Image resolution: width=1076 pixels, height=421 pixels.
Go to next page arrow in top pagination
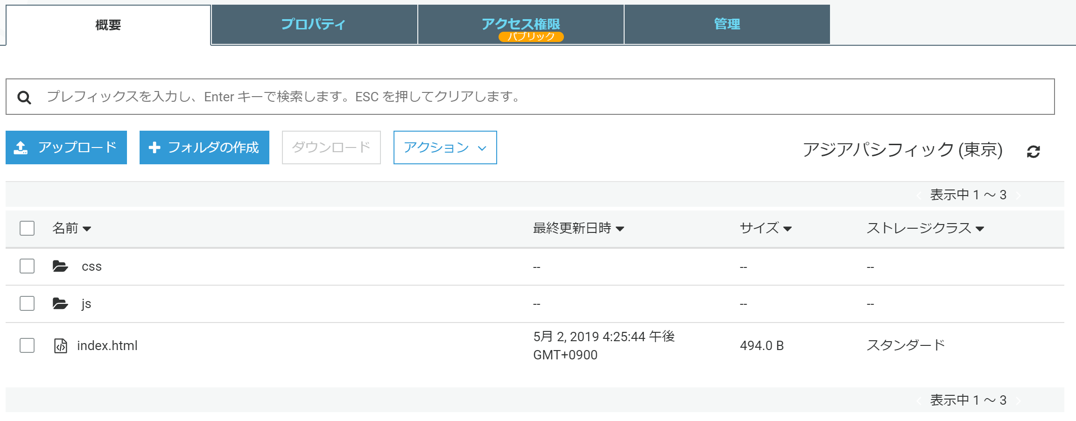click(1019, 196)
